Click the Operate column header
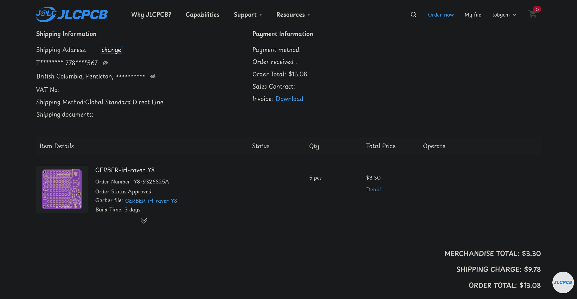This screenshot has width=577, height=299. [434, 146]
